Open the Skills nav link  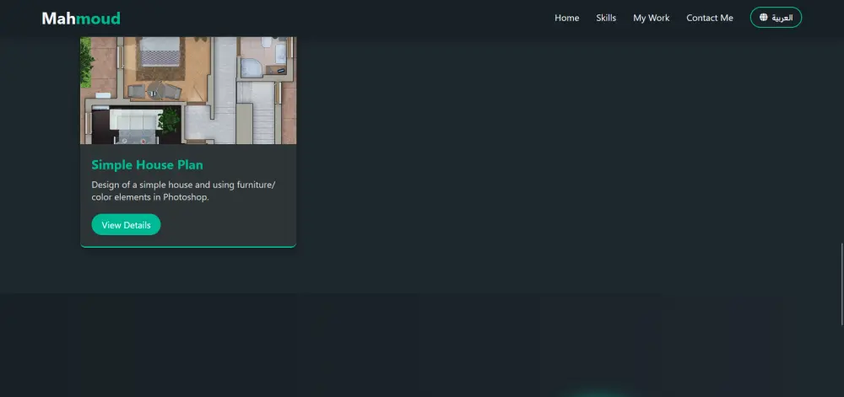tap(606, 18)
